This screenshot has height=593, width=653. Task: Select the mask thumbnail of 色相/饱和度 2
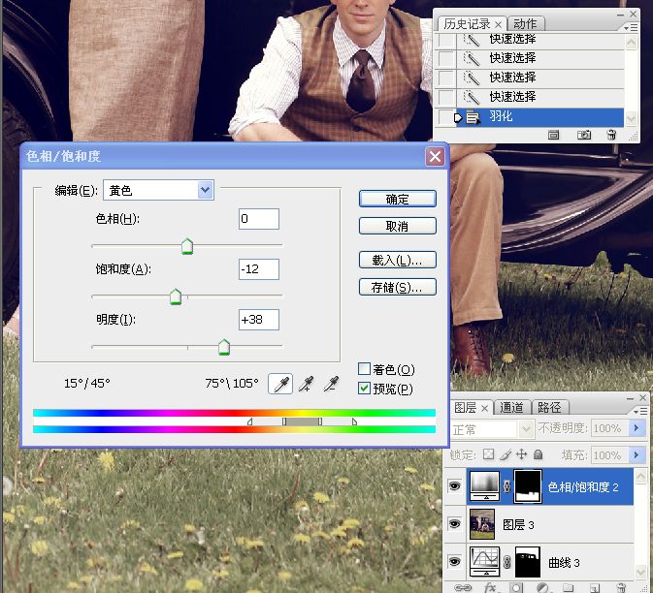point(528,485)
